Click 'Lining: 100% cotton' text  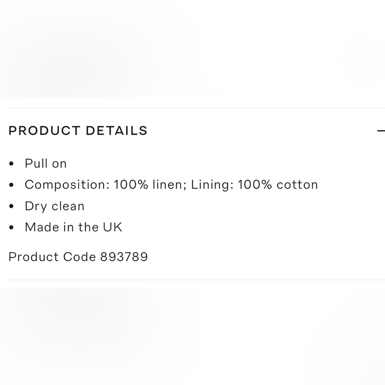point(254,185)
